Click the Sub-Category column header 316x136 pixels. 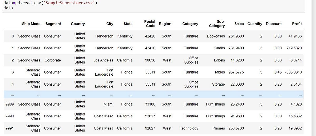[x=217, y=24]
